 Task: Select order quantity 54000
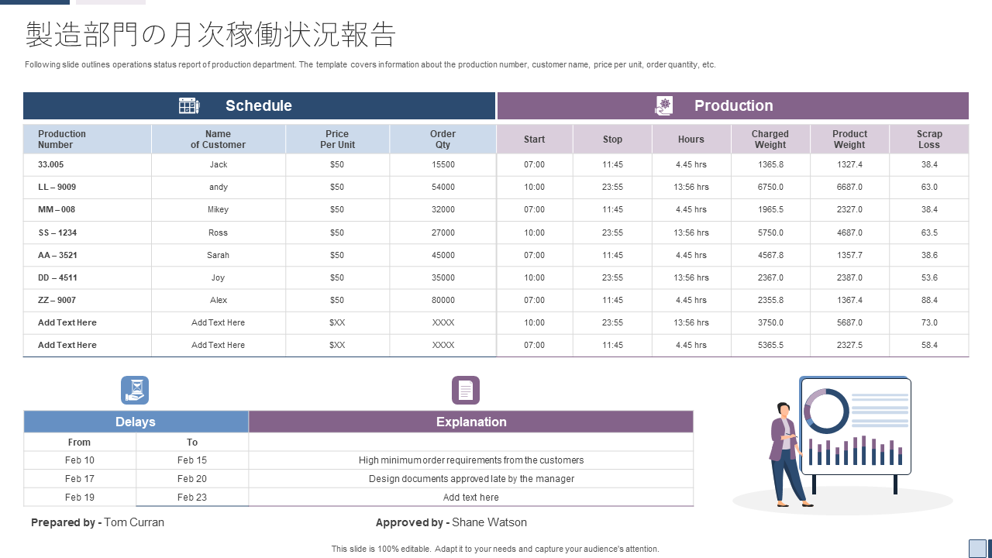(x=443, y=187)
